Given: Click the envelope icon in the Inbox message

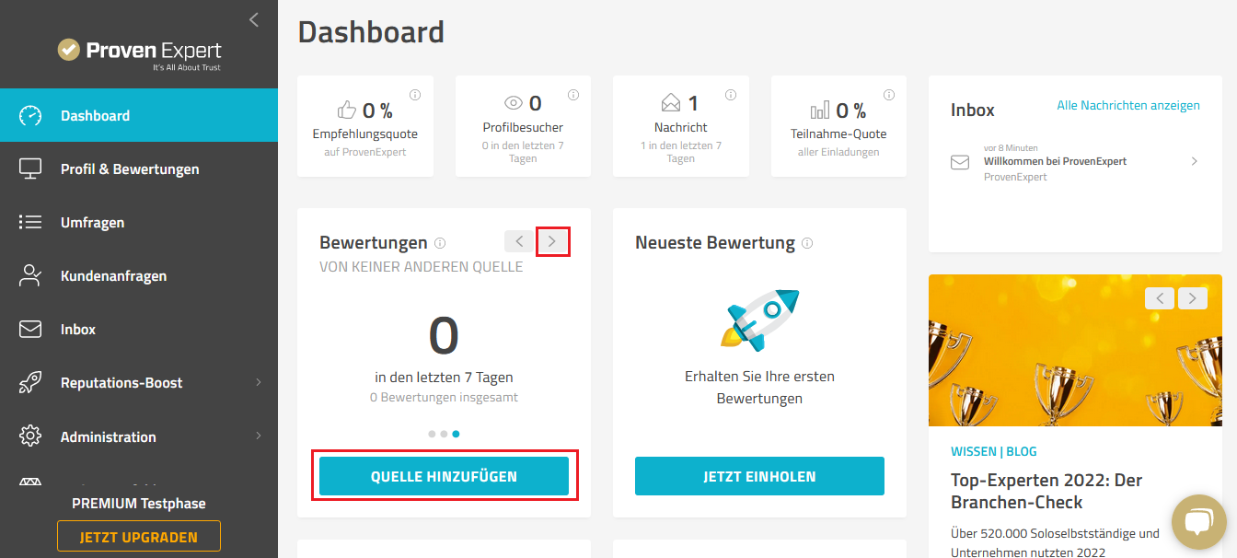Looking at the screenshot, I should 960,162.
